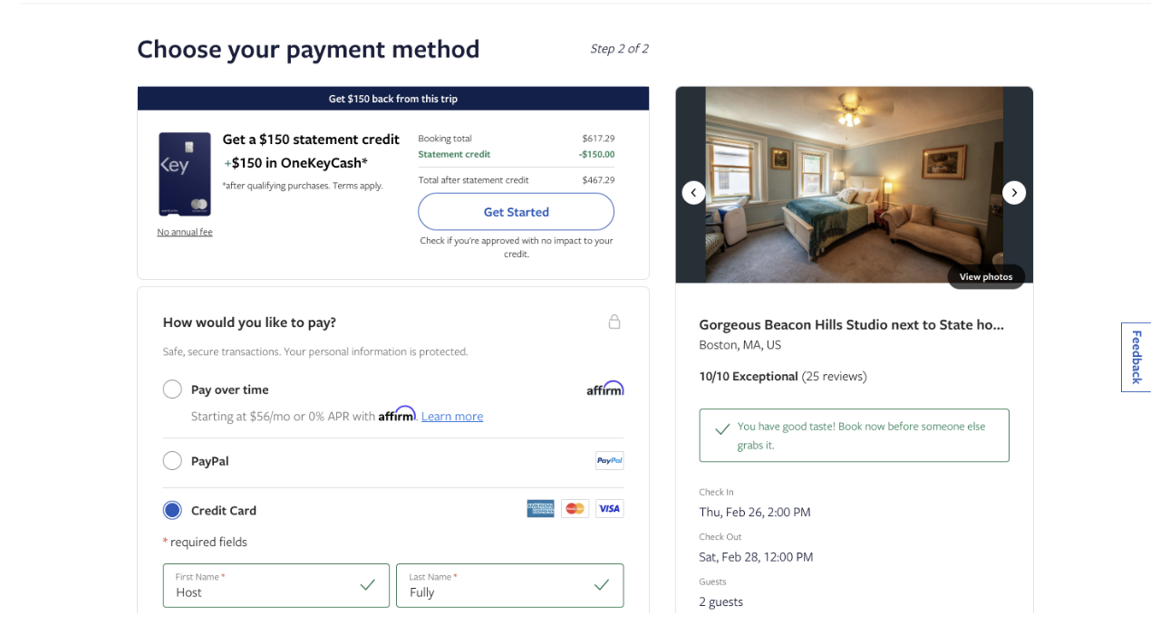
Task: Open the Affirm Learn more link
Action: click(451, 417)
